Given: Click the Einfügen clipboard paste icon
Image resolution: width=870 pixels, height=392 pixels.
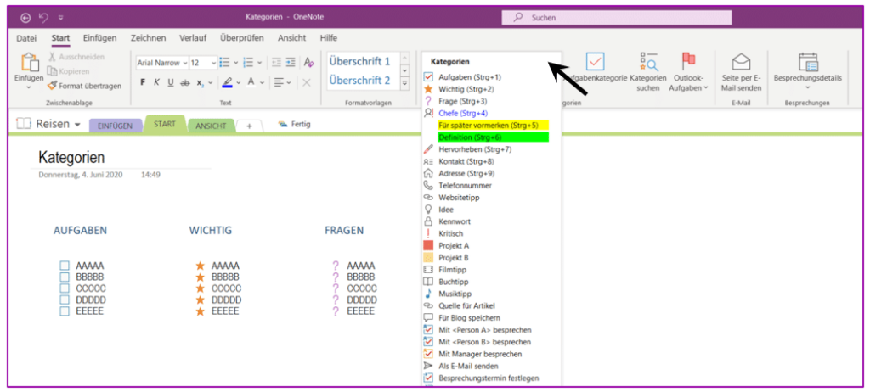Looking at the screenshot, I should coord(29,63).
